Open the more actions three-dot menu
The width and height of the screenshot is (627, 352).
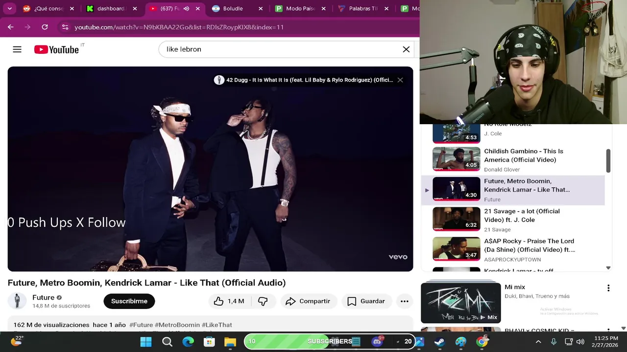click(x=404, y=301)
